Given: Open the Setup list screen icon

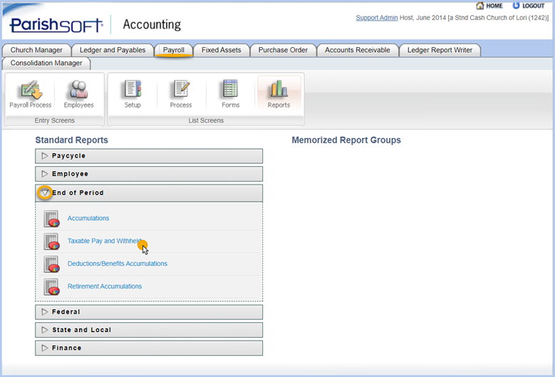Looking at the screenshot, I should [x=133, y=88].
